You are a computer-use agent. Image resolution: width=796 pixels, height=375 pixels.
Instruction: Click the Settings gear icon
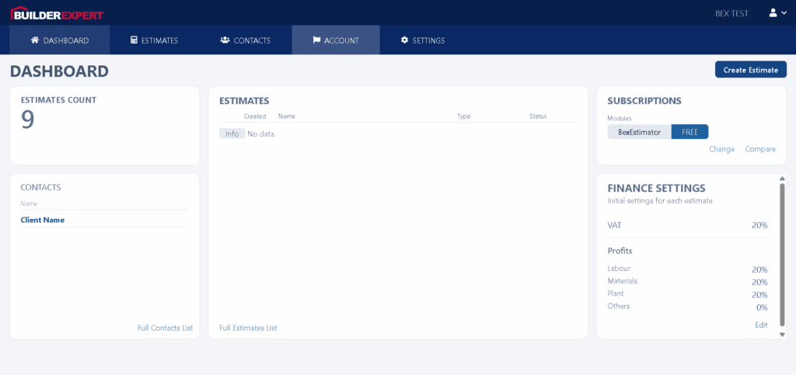coord(404,40)
